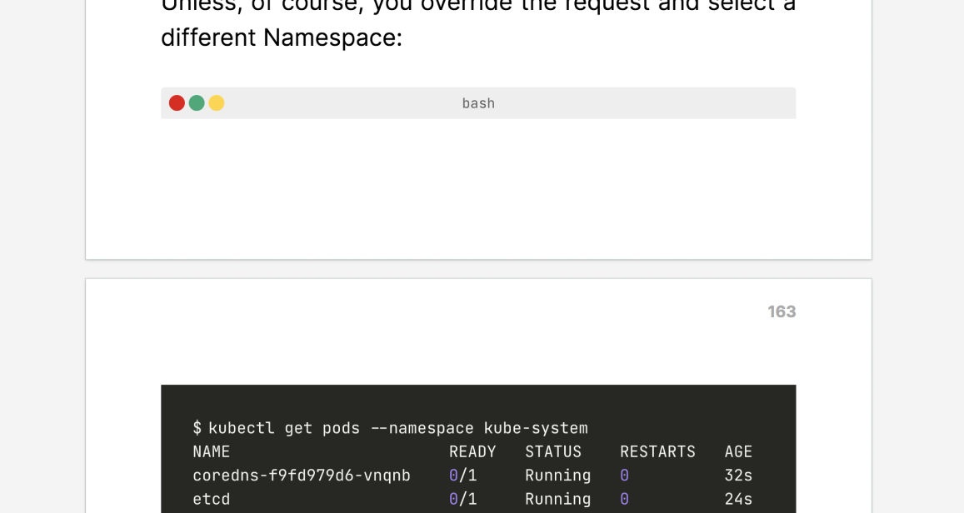
Task: Click the coredns-f9fd979d6-vnqnb pod name
Action: (x=302, y=476)
